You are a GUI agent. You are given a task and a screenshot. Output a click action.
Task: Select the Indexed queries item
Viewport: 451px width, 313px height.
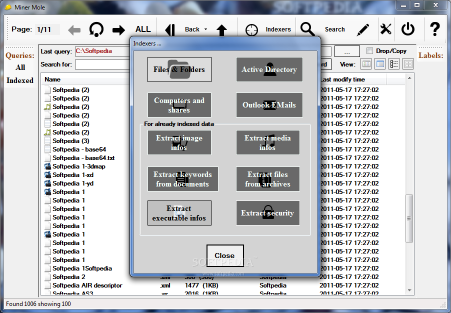coord(20,80)
